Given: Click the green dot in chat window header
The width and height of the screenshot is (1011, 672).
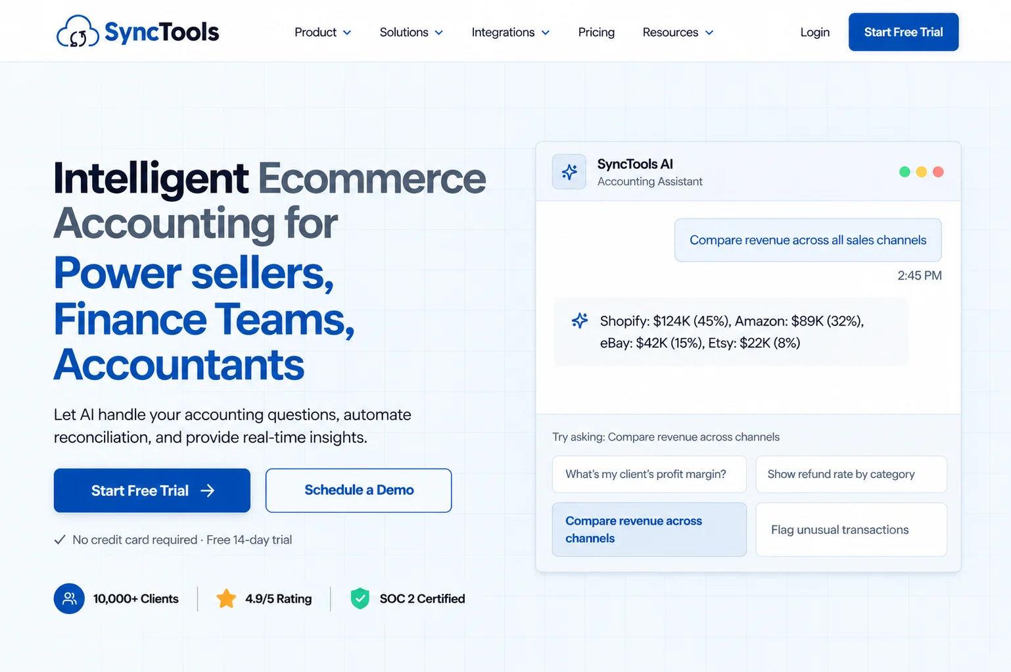Looking at the screenshot, I should pyautogui.click(x=905, y=172).
